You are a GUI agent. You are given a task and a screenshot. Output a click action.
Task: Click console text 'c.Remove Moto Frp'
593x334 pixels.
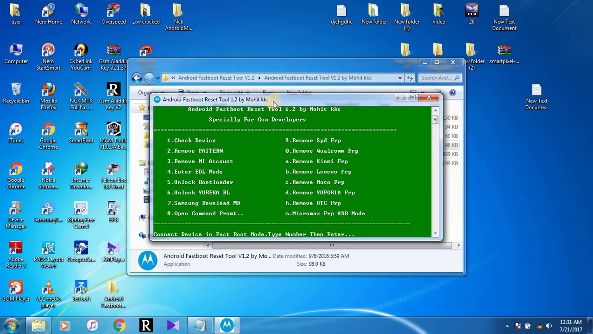coord(315,182)
